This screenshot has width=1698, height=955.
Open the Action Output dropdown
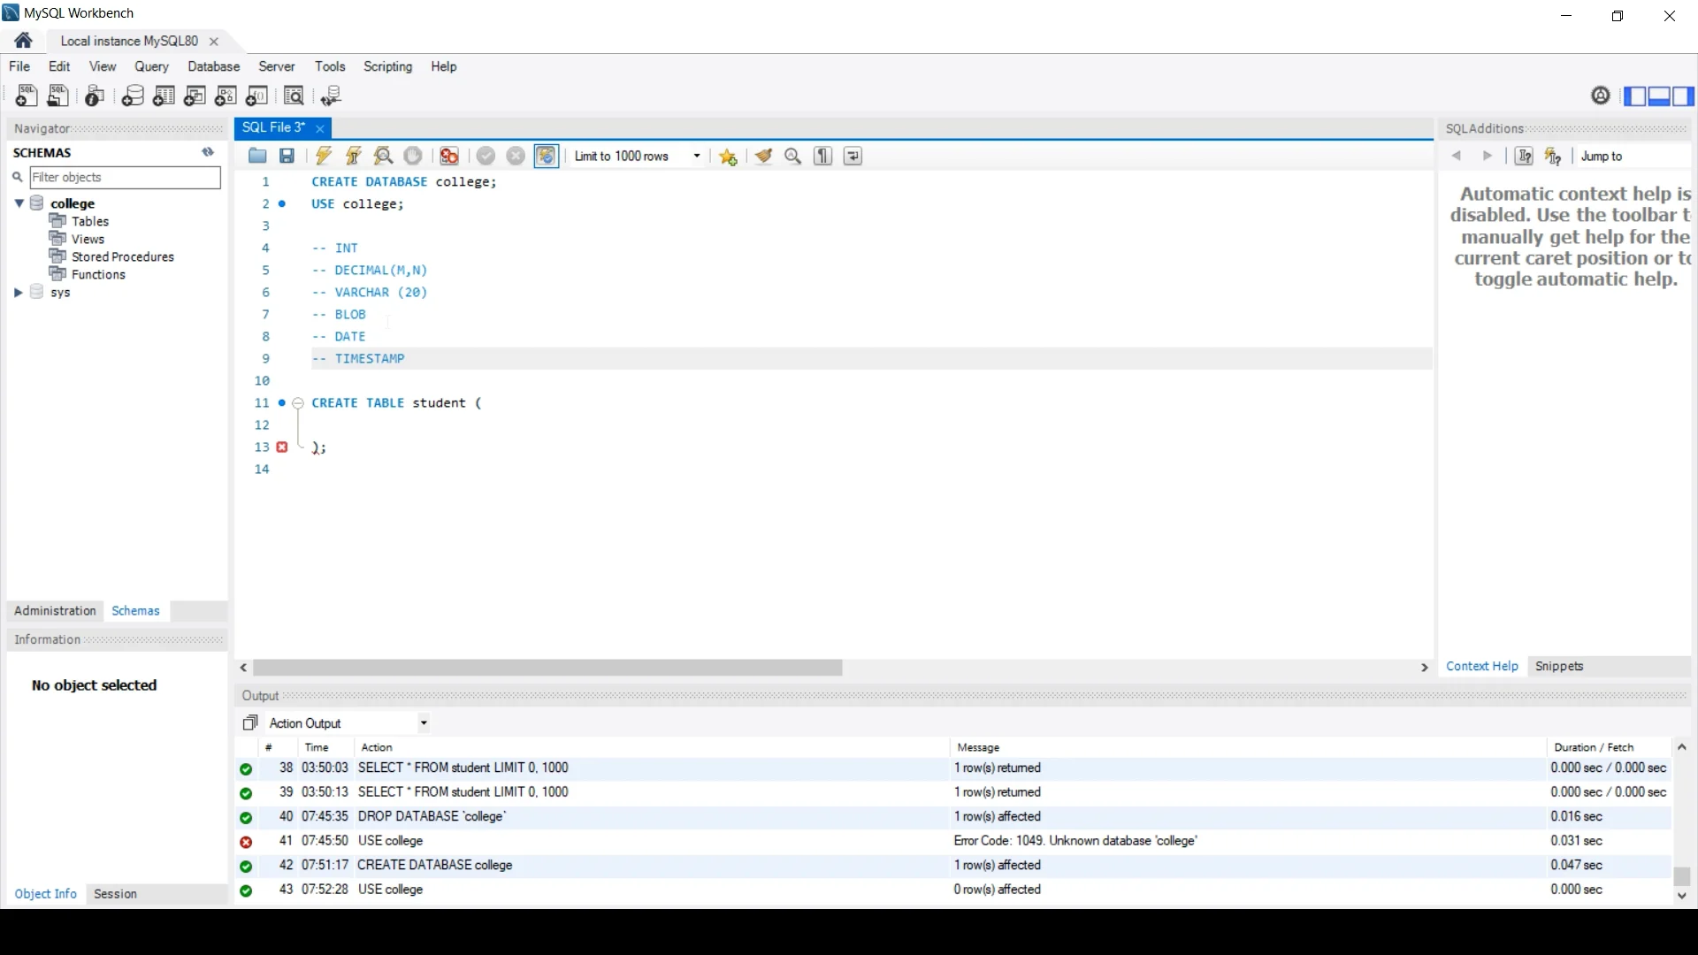[424, 722]
